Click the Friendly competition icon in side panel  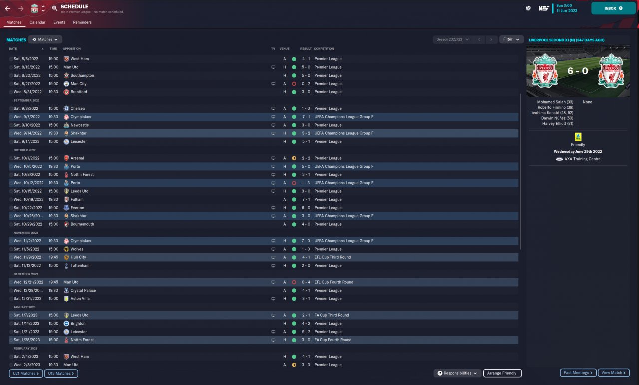pyautogui.click(x=578, y=137)
